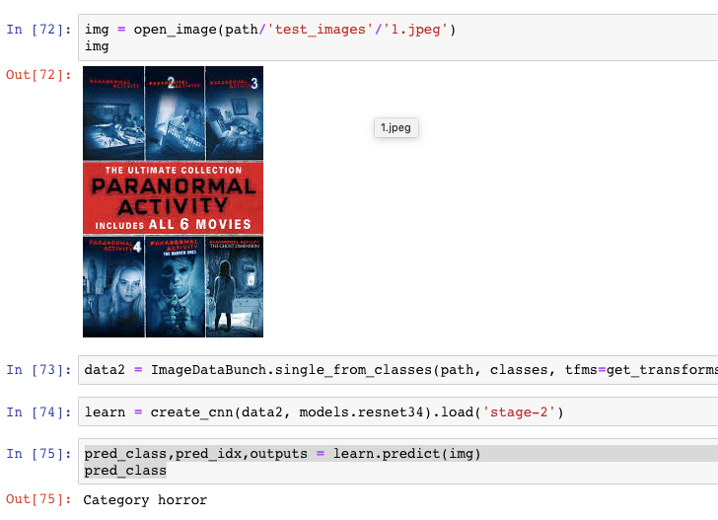The image size is (718, 520).
Task: Select the In [73] prompt label
Action: click(x=38, y=370)
